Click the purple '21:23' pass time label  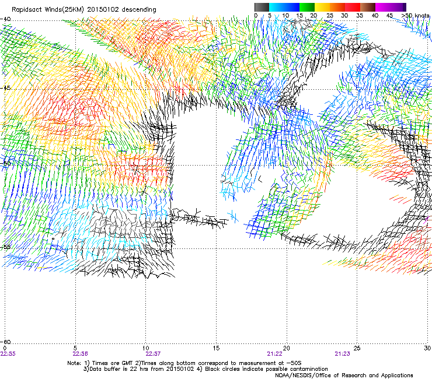[x=343, y=354]
